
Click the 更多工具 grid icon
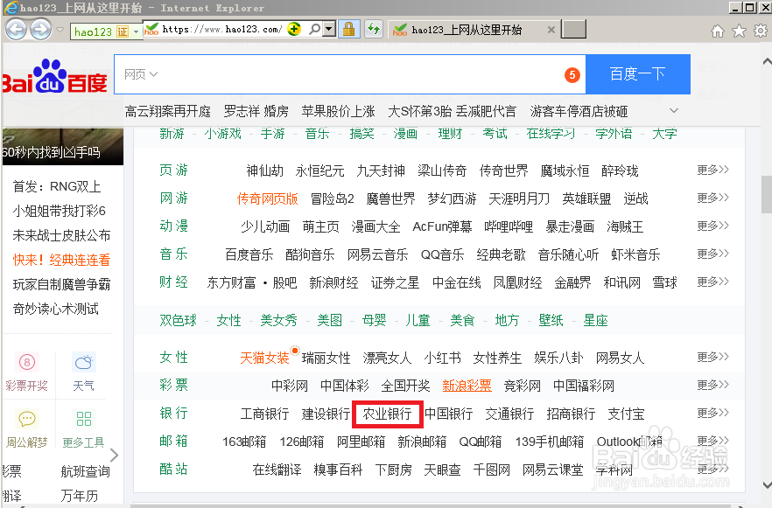(x=84, y=420)
